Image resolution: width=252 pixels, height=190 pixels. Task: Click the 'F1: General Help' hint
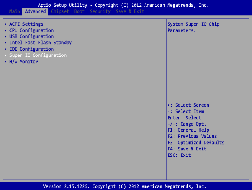tap(188, 130)
